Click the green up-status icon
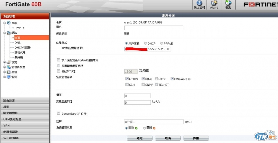The height and width of the screenshot is (143, 278). click(136, 128)
